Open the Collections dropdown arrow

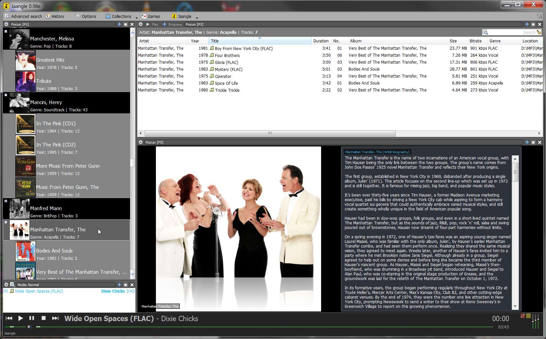136,17
